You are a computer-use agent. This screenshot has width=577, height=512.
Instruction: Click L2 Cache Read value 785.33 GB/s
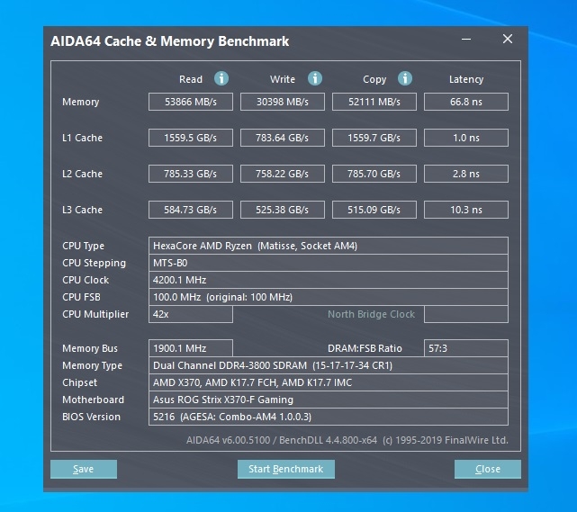[191, 174]
